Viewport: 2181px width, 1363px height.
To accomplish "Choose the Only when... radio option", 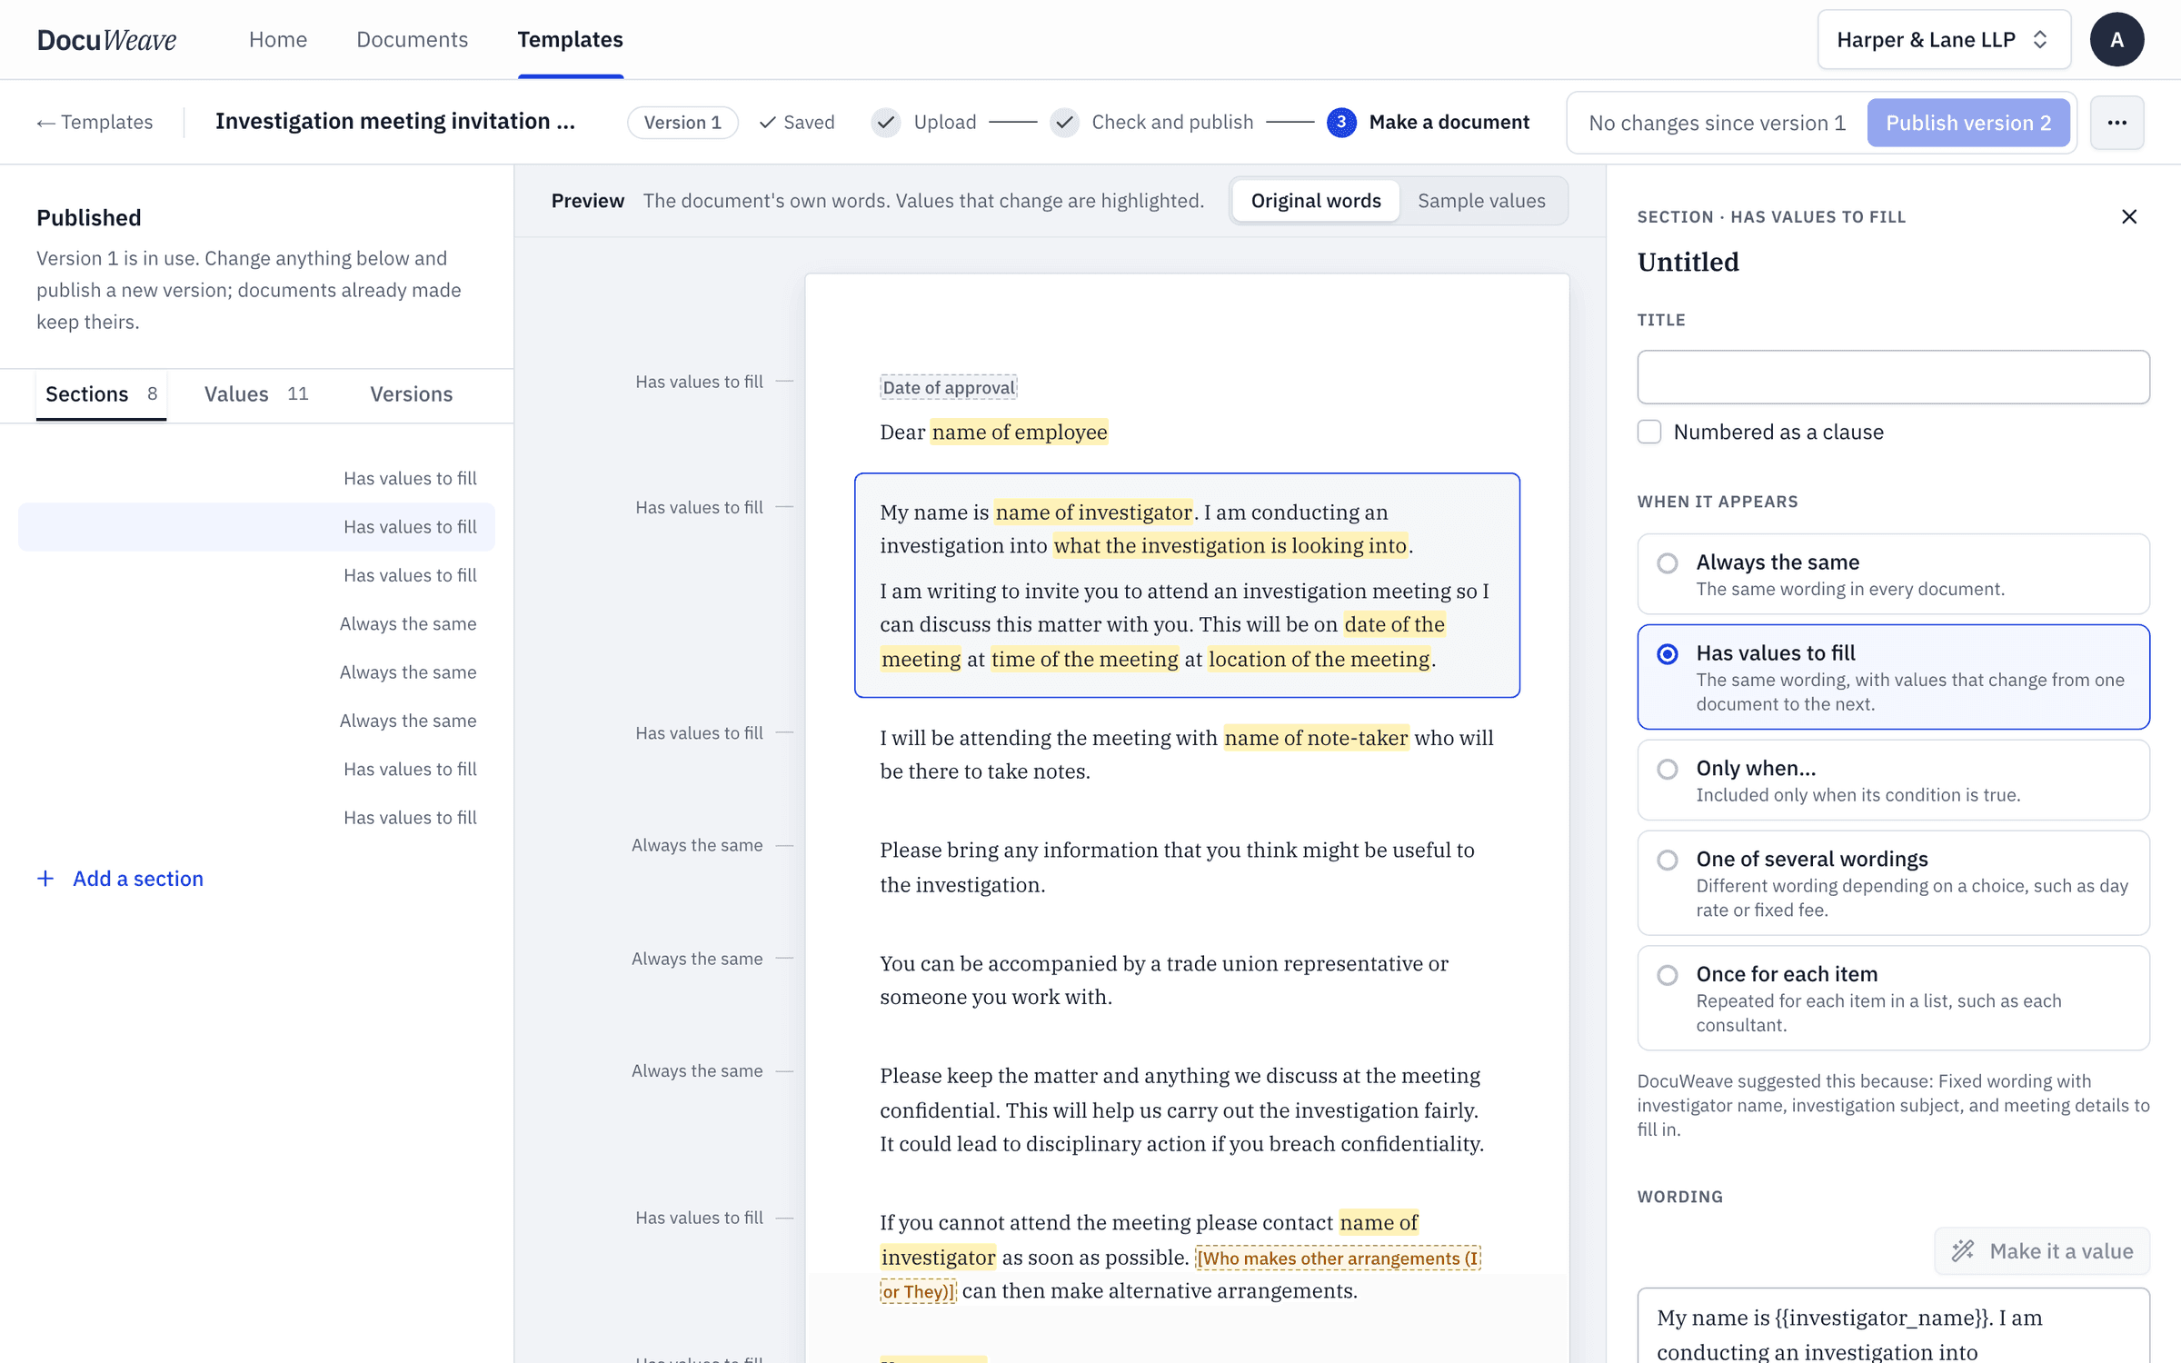I will pos(1893,781).
